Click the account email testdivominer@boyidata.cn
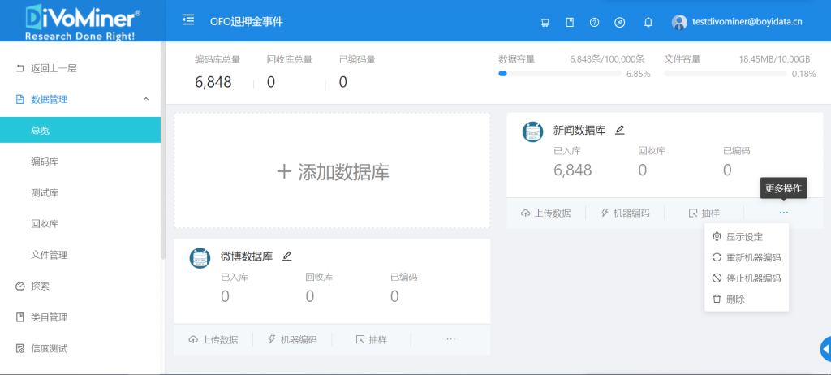831x375 pixels. pyautogui.click(x=747, y=22)
